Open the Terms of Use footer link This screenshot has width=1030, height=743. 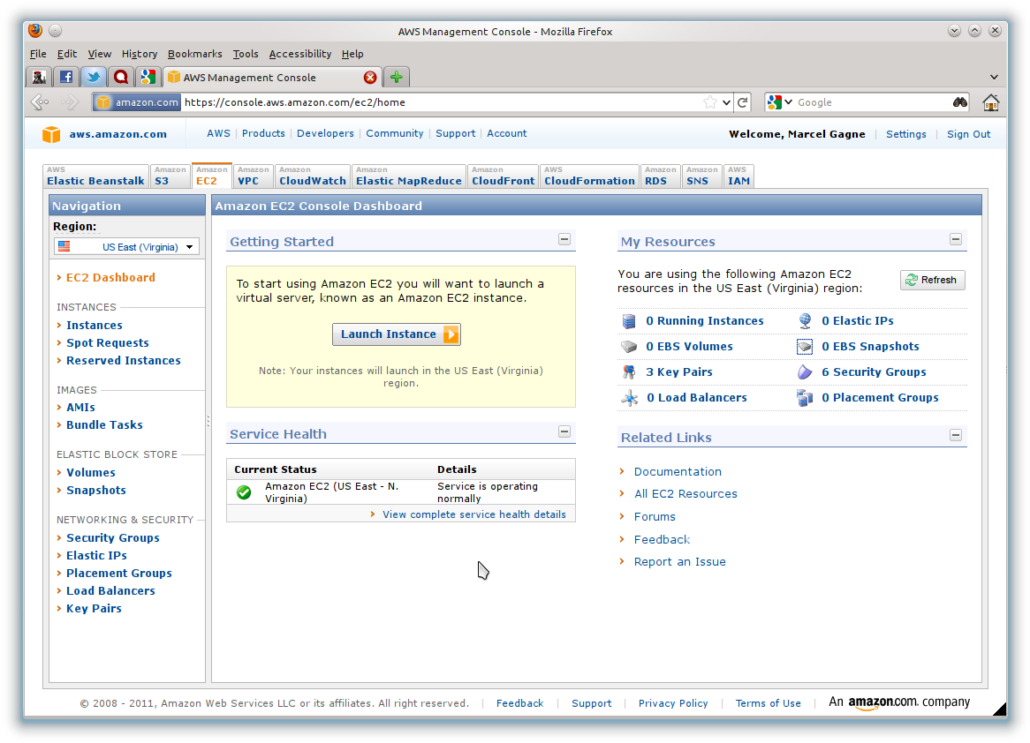(768, 703)
